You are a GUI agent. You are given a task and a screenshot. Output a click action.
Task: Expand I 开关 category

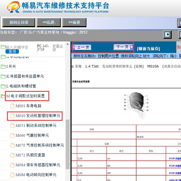click(11, 67)
